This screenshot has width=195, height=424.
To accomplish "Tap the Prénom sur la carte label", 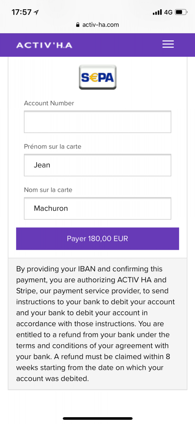I will coord(52,146).
